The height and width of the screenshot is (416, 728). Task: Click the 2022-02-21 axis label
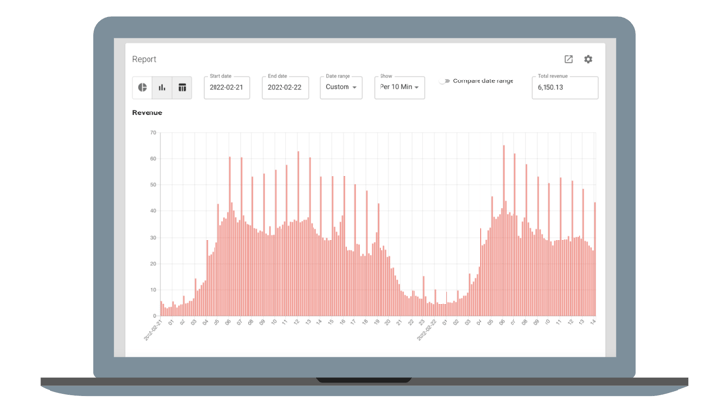tap(152, 331)
